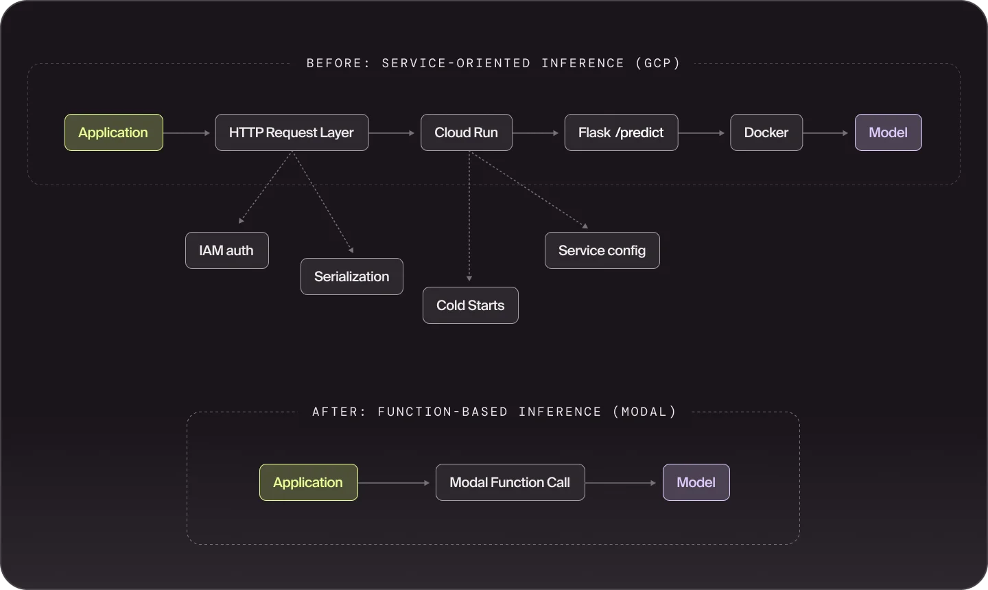Viewport: 988px width, 590px height.
Task: Select the HTTP Request Layer node
Action: click(x=292, y=132)
